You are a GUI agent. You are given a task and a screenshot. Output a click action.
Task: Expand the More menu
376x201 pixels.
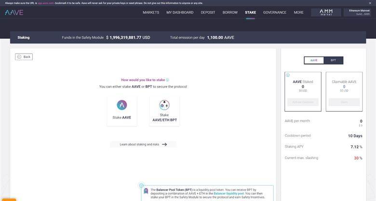298,12
